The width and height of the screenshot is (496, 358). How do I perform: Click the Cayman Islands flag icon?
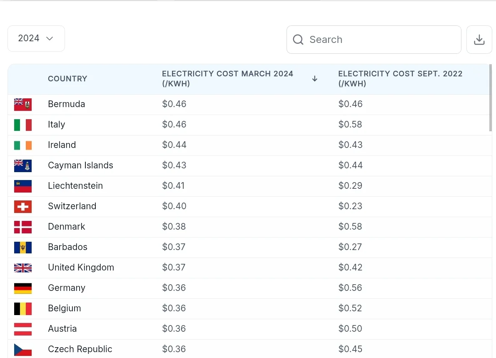[23, 165]
